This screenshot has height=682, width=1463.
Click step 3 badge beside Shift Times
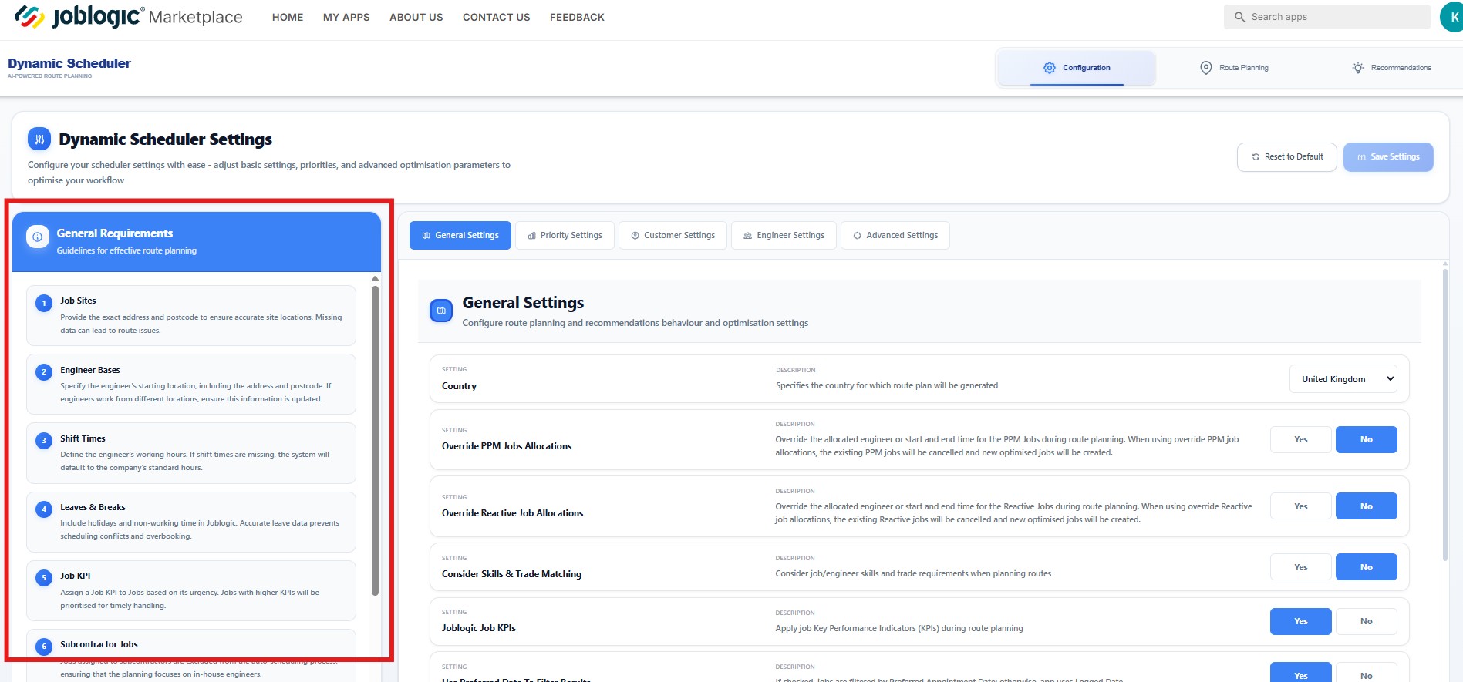(x=44, y=441)
